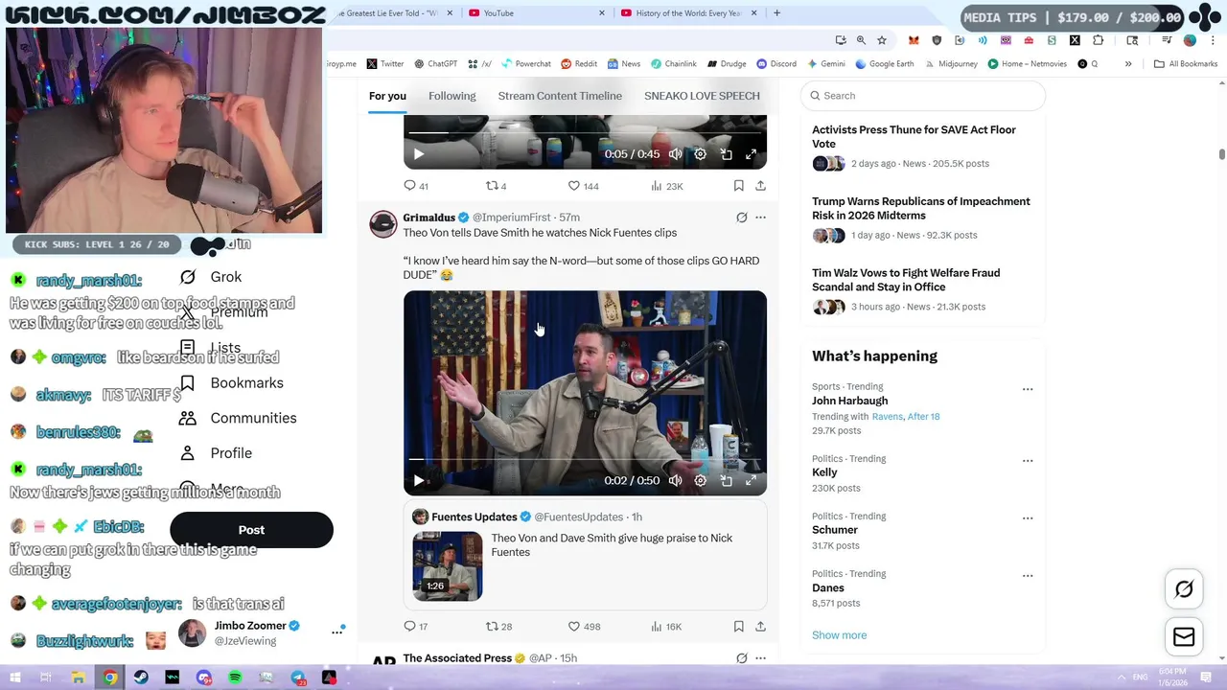Open settings gear on upper video

coord(700,153)
